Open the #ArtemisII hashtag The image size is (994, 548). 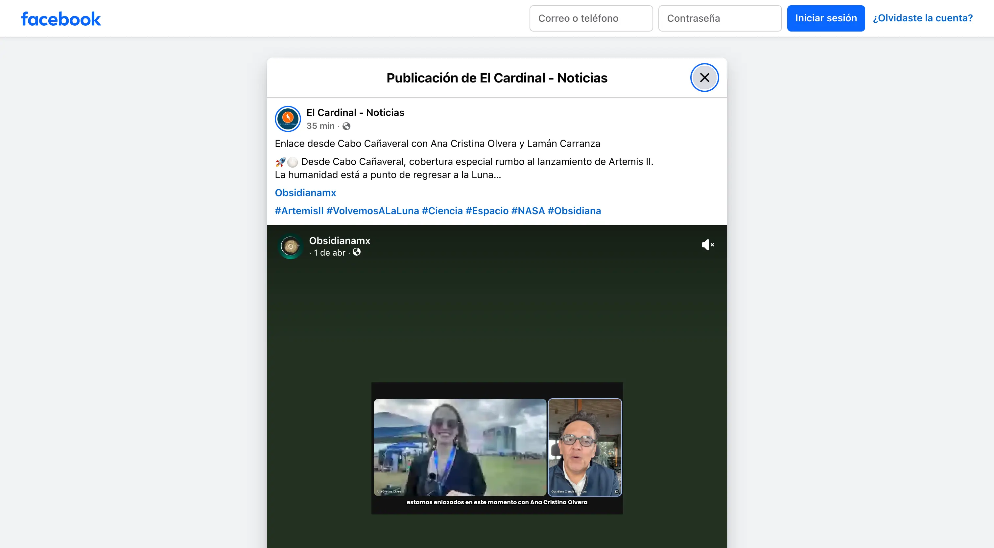[x=299, y=211]
